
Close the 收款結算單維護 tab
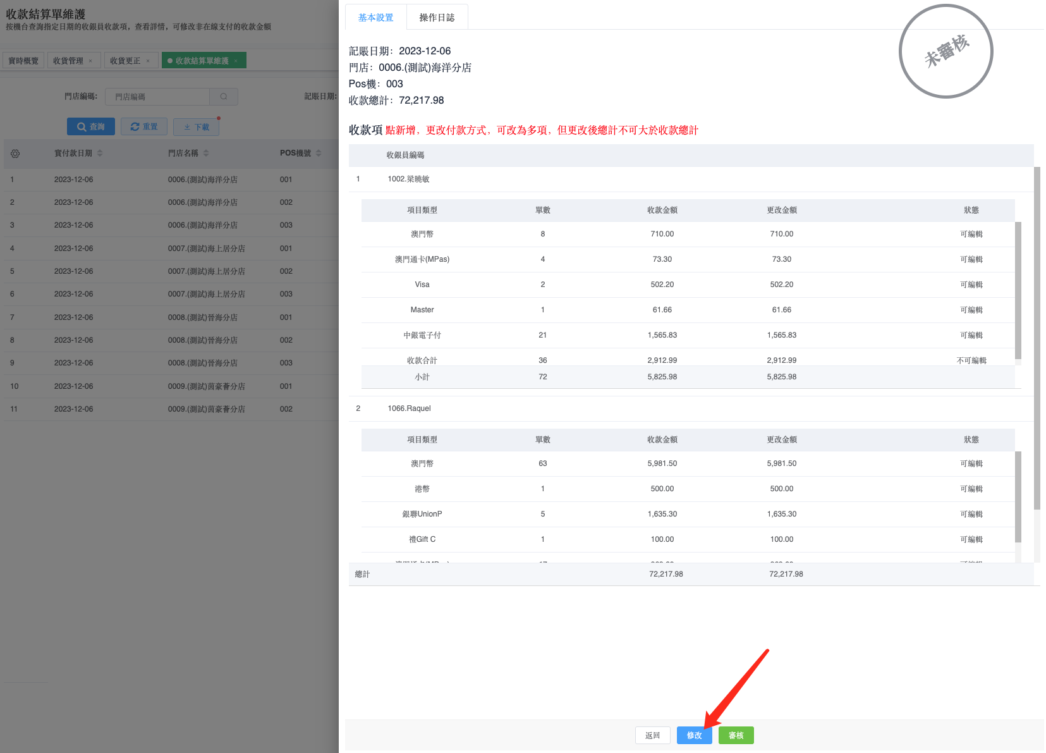(236, 61)
